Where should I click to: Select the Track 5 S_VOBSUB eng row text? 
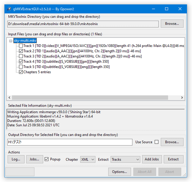67,67
